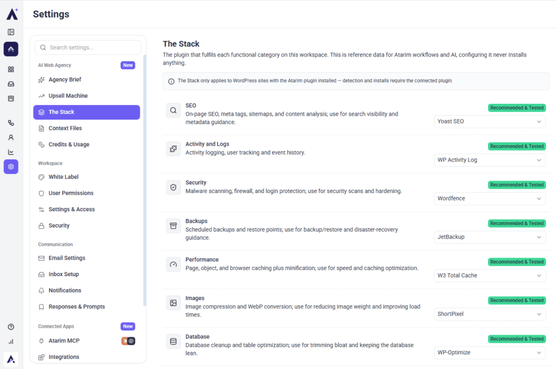Open the line chart reports icon

pyautogui.click(x=11, y=152)
